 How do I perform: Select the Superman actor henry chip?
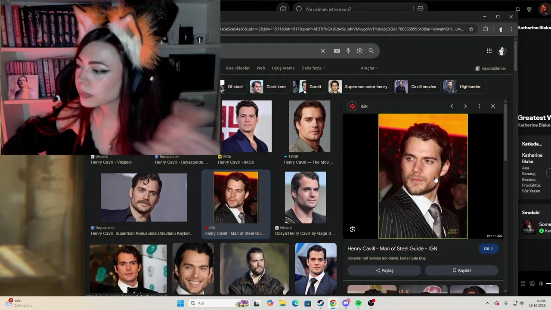click(x=360, y=87)
